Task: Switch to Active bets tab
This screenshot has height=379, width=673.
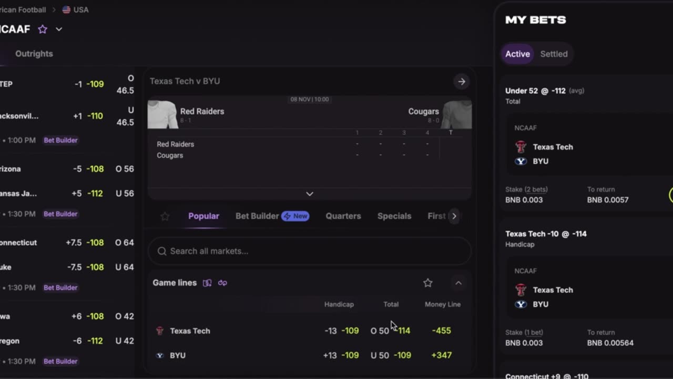Action: coord(517,54)
